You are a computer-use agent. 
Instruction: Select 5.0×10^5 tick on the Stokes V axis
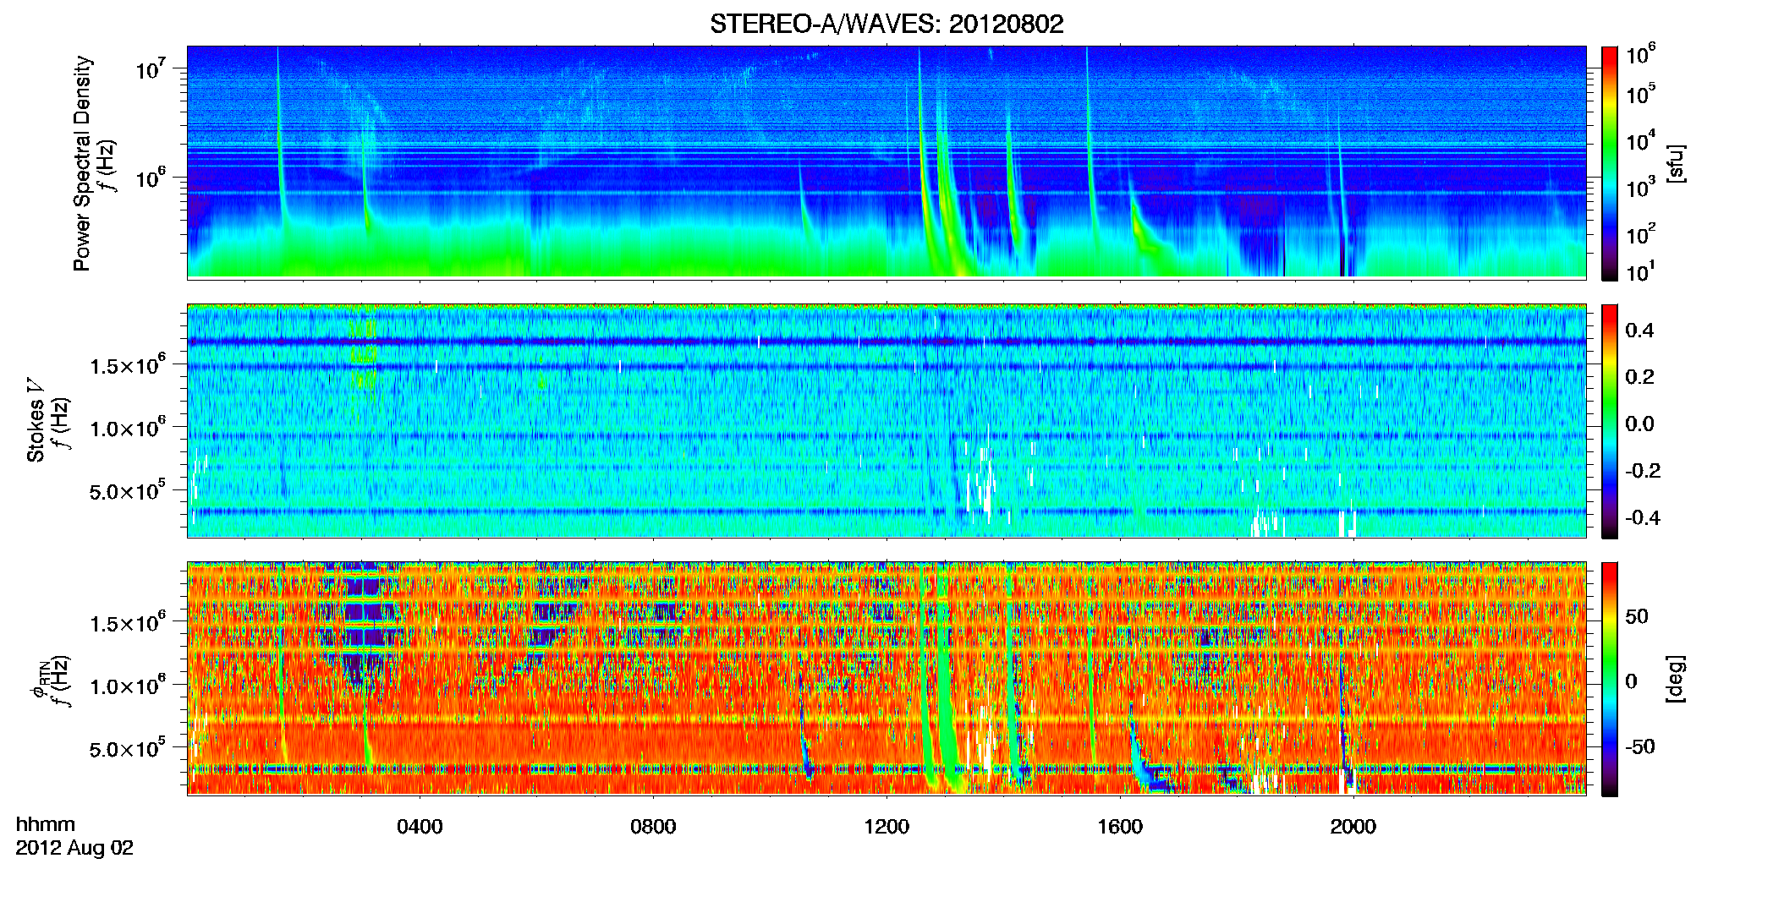(x=128, y=490)
